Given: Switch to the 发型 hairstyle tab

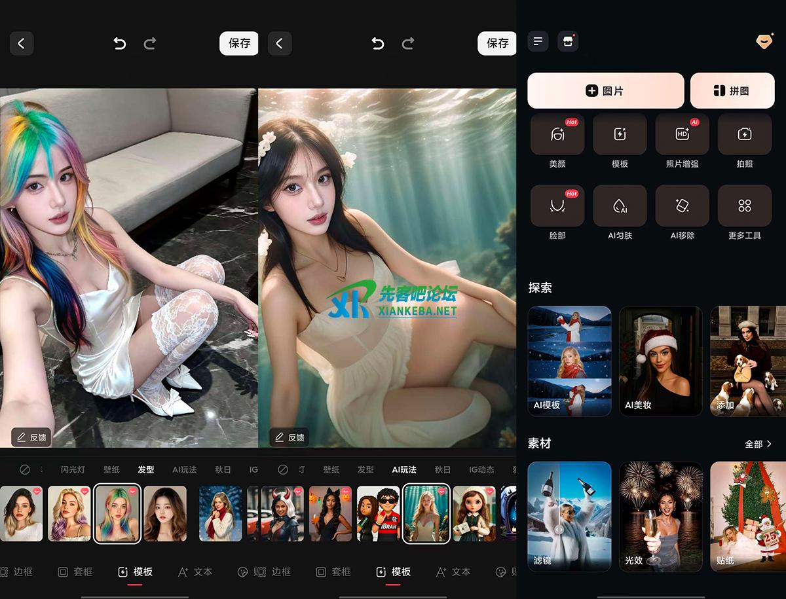Looking at the screenshot, I should click(145, 469).
